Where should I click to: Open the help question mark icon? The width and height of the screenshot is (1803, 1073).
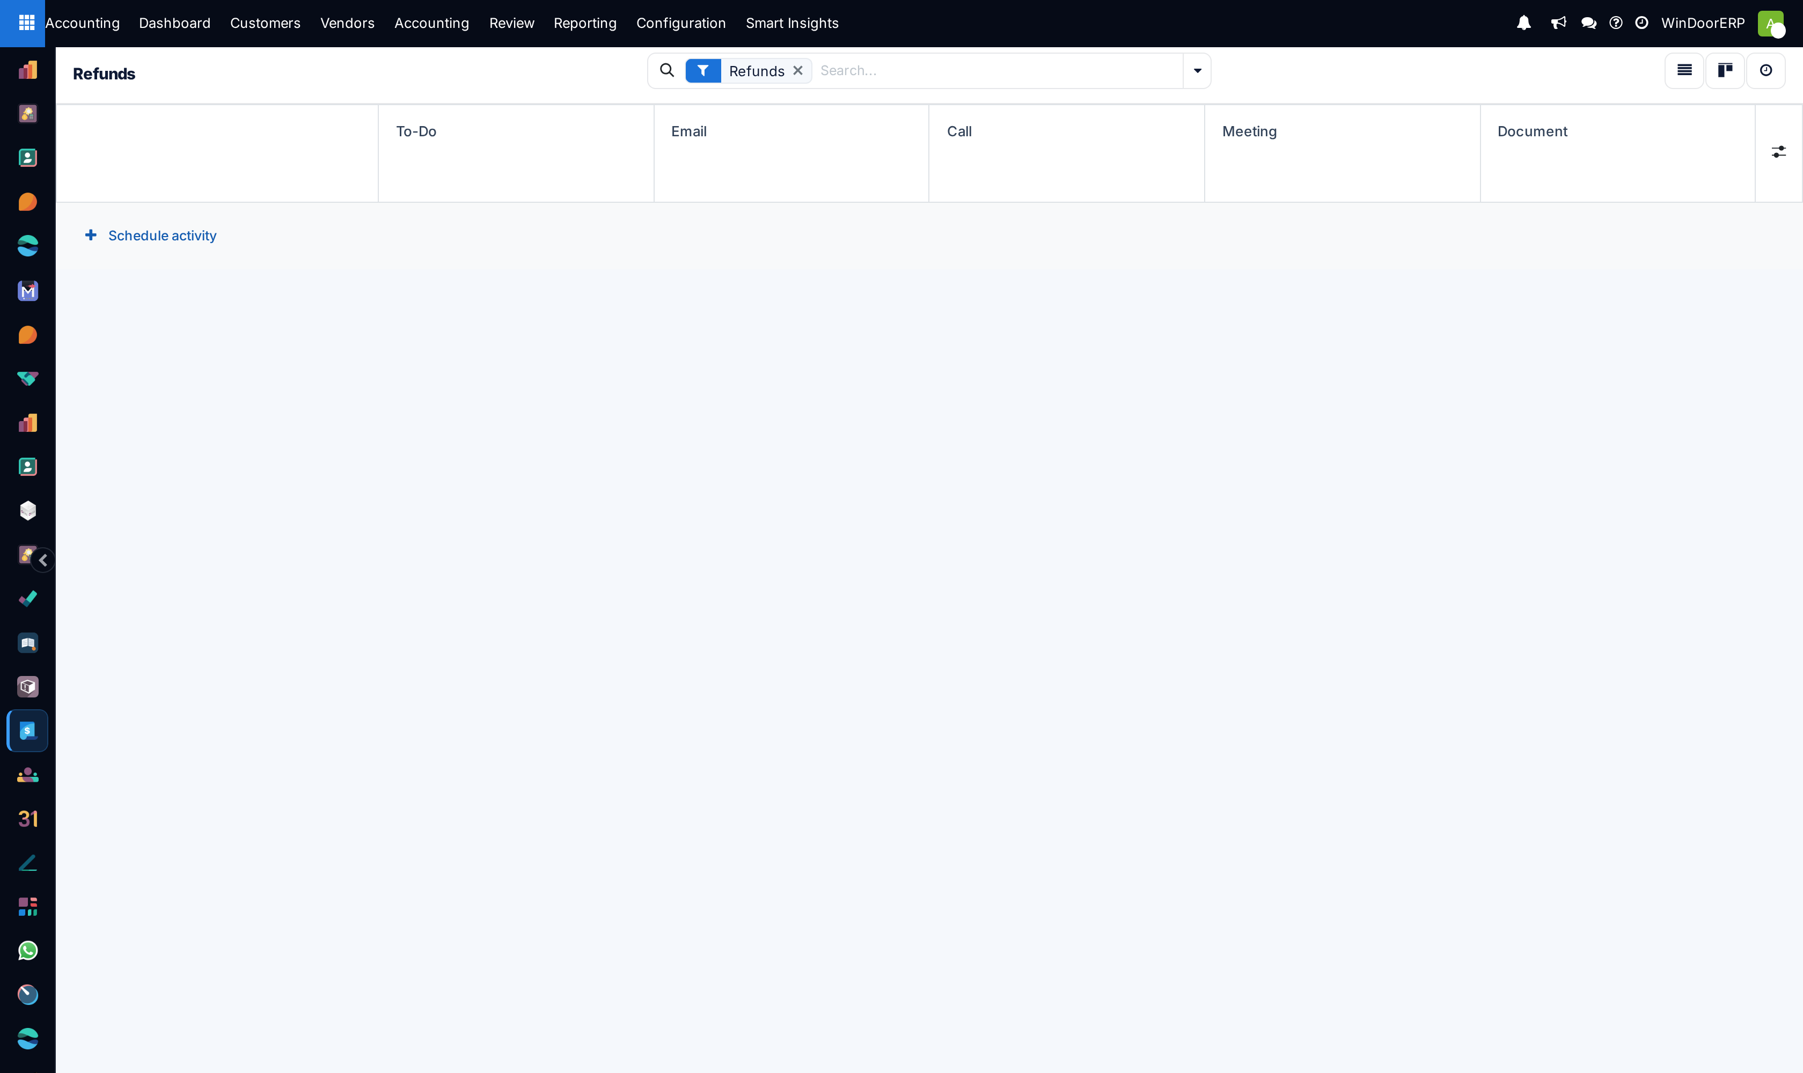click(1616, 23)
